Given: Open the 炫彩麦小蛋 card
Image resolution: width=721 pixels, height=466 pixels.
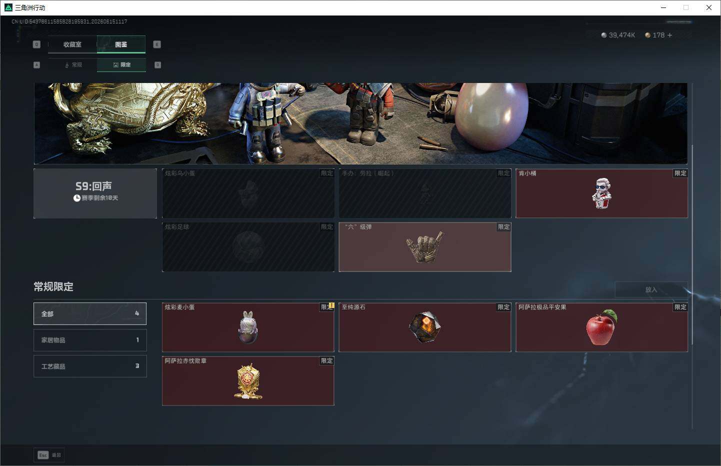Looking at the screenshot, I should coord(248,327).
